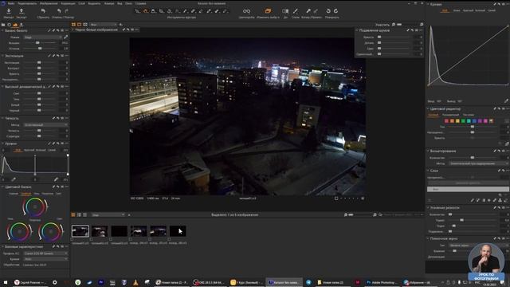Click Black & White panel title
The width and height of the screenshot is (510, 287).
click(96, 29)
